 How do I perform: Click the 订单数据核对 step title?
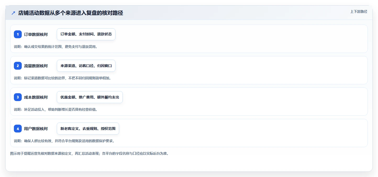click(36, 34)
